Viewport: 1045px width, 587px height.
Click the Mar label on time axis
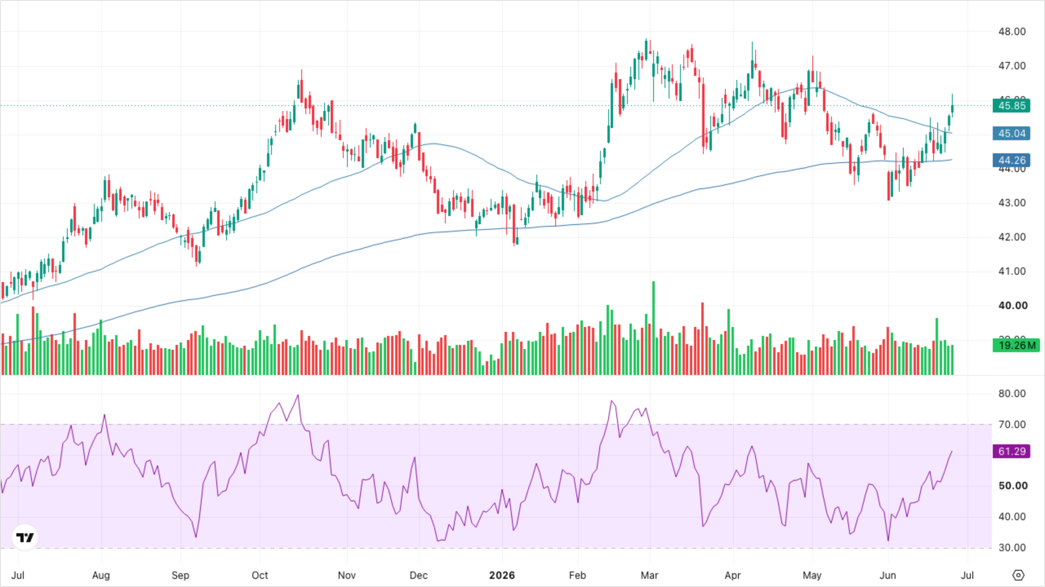click(x=649, y=575)
